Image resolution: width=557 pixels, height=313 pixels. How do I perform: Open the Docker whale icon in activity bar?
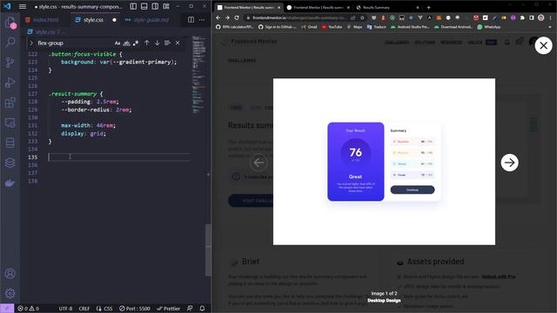pos(10,183)
